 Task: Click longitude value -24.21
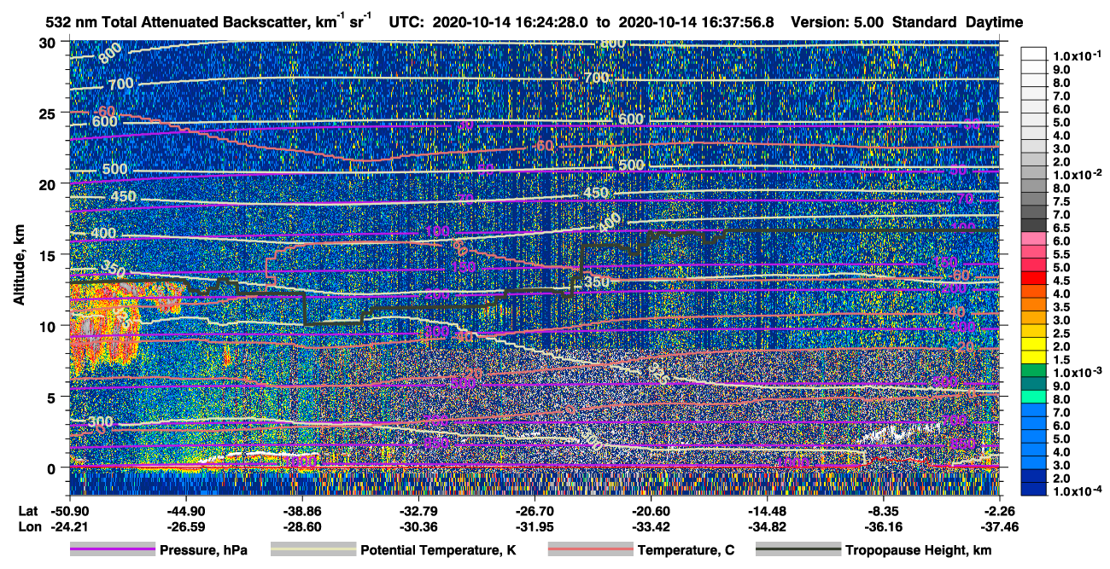pyautogui.click(x=70, y=527)
